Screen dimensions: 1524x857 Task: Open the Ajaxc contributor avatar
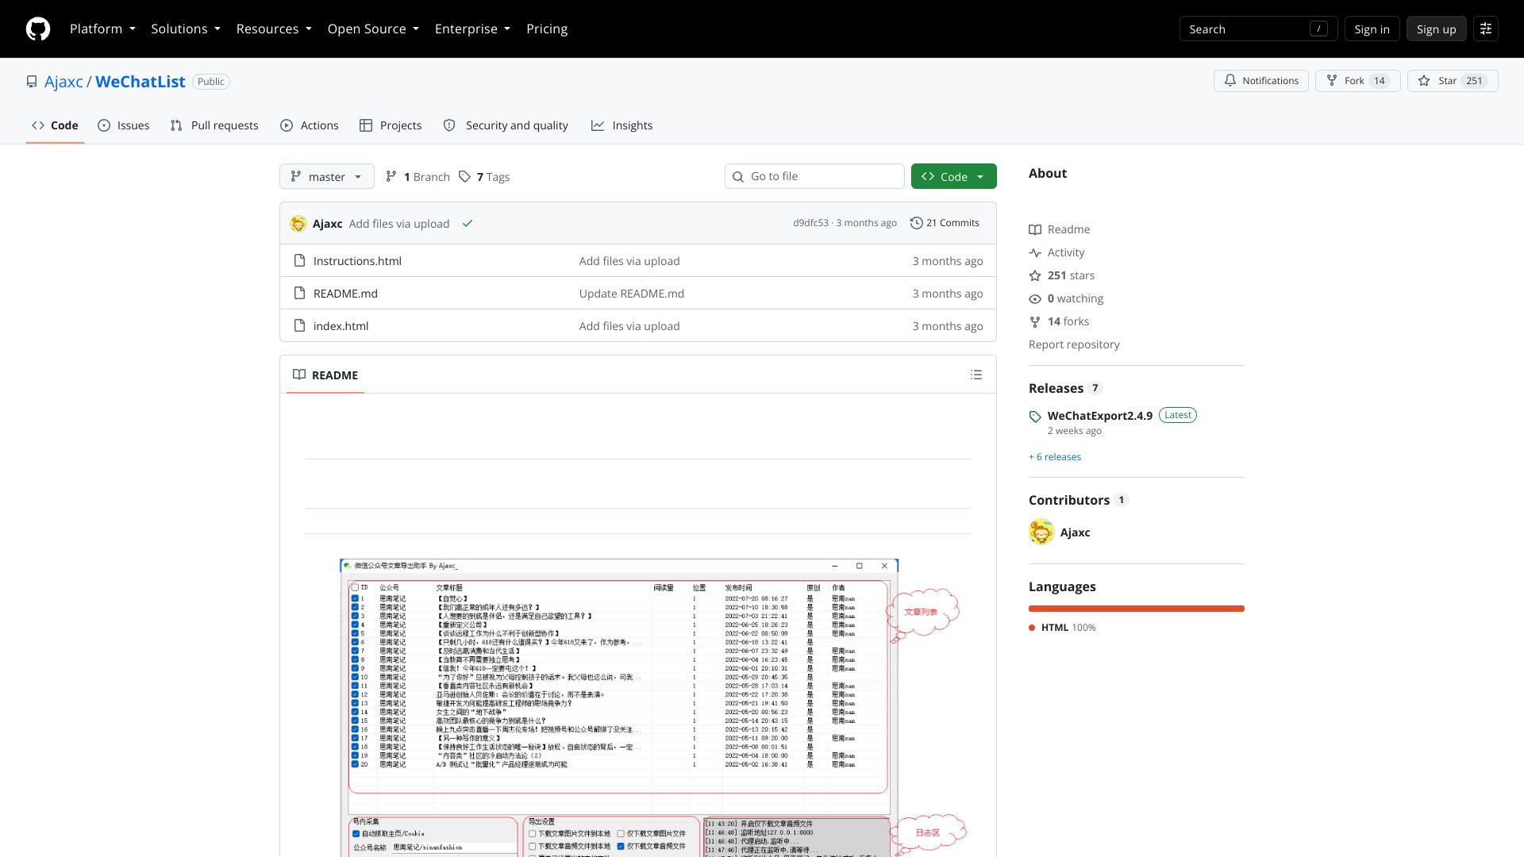point(1041,532)
